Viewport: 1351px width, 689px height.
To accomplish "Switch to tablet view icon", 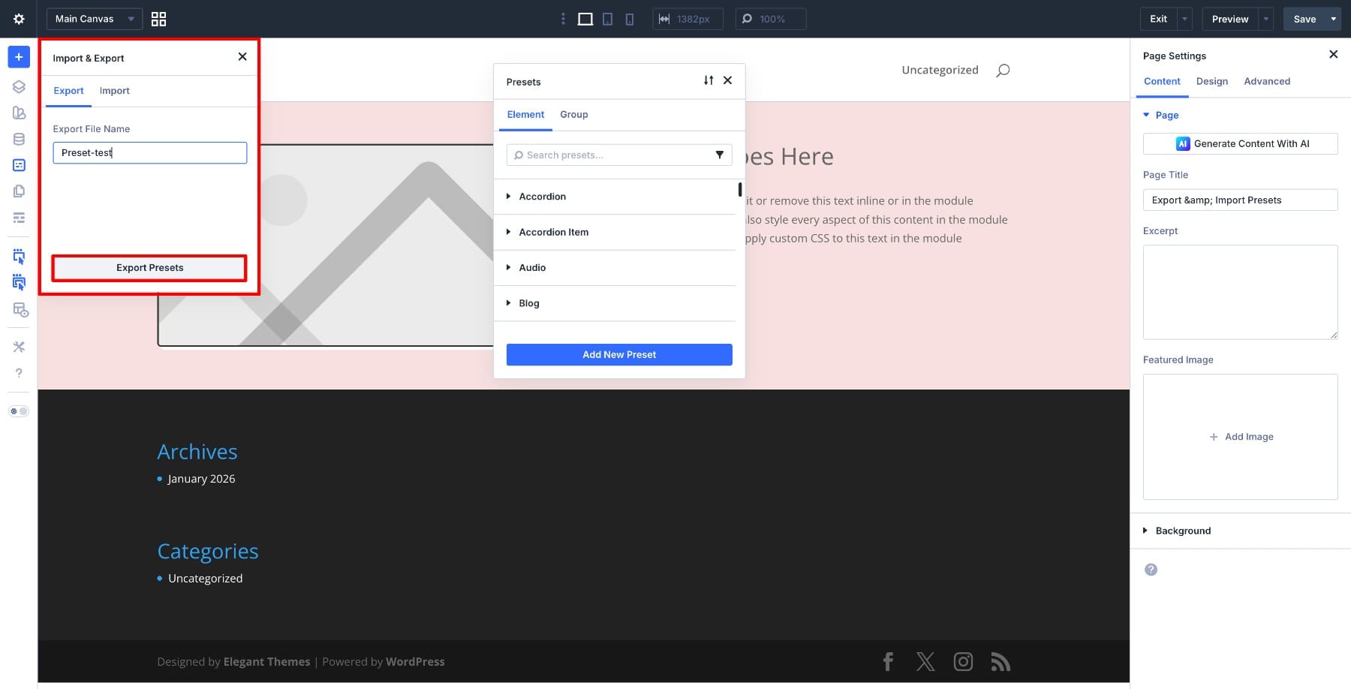I will point(607,19).
